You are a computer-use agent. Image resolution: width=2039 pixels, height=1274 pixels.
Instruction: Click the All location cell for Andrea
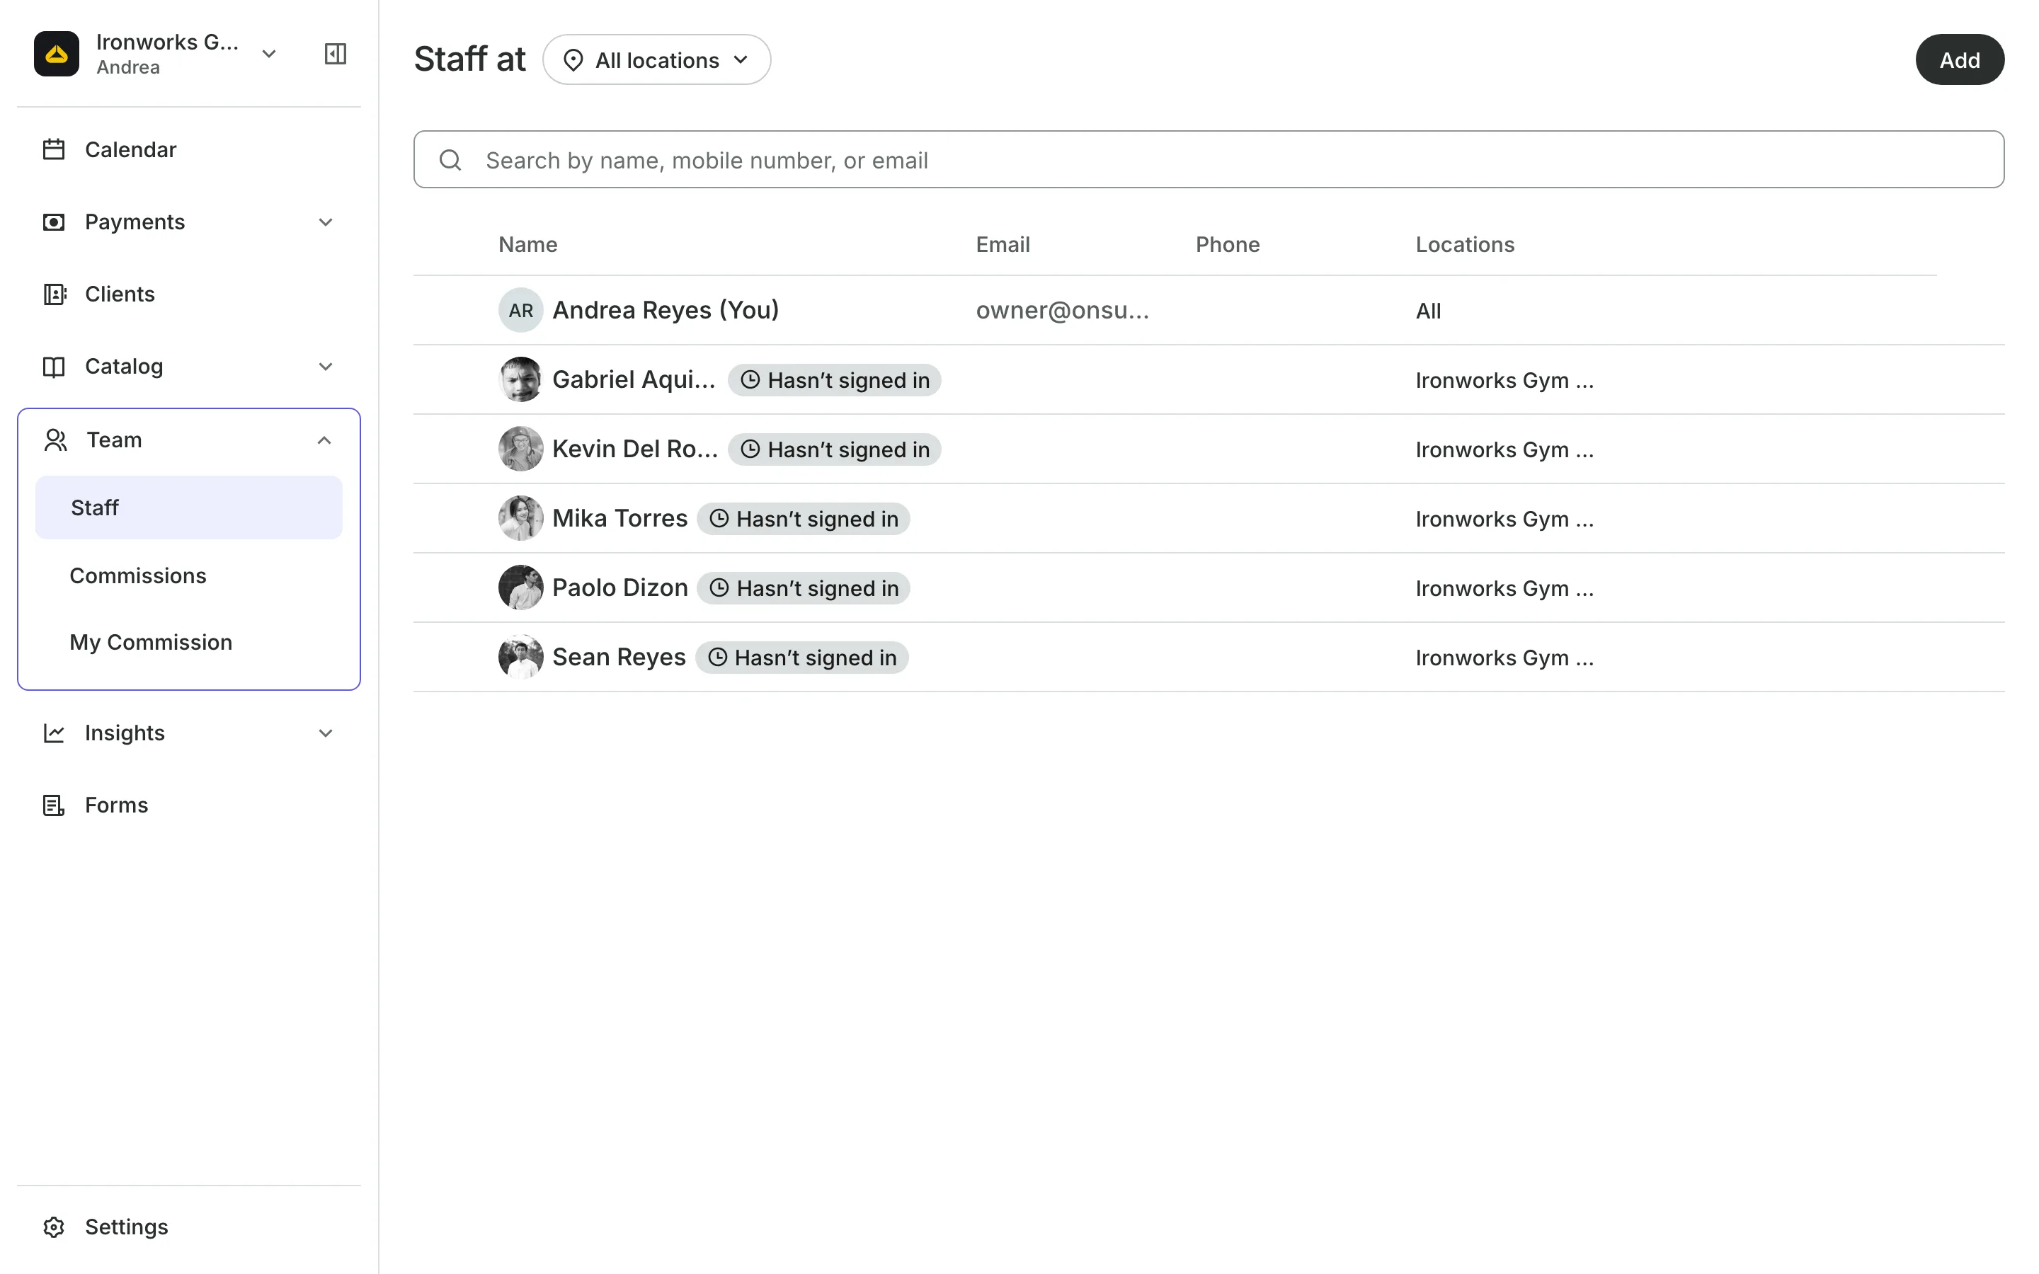pos(1428,311)
